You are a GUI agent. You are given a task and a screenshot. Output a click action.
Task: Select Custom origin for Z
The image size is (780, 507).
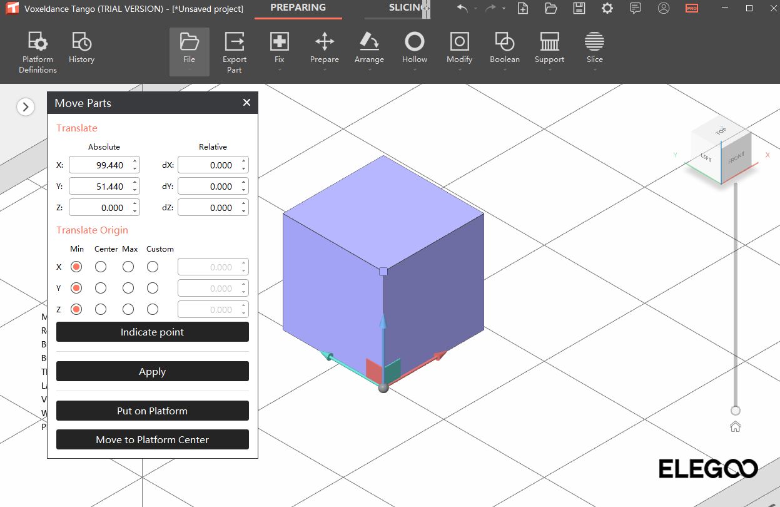click(x=153, y=309)
